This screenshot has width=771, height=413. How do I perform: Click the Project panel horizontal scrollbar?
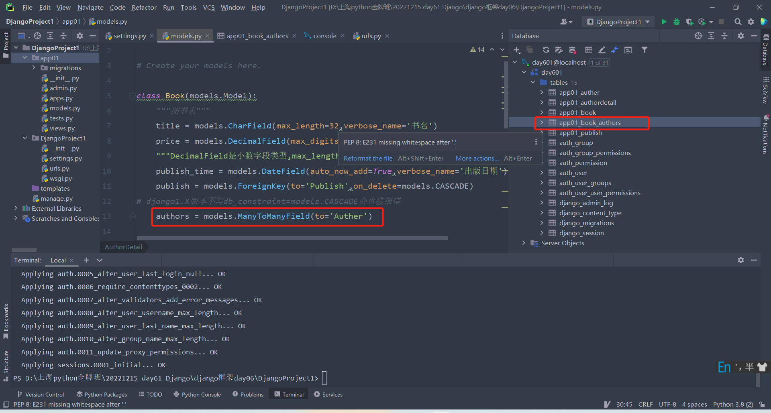point(24,250)
